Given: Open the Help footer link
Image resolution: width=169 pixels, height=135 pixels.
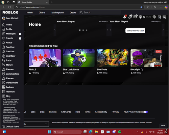Looking at the screenshot, I should pos(78,112).
